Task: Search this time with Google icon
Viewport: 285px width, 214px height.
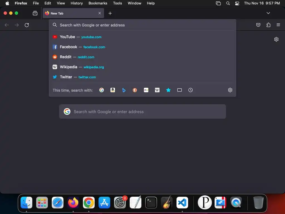Action: pos(101,90)
